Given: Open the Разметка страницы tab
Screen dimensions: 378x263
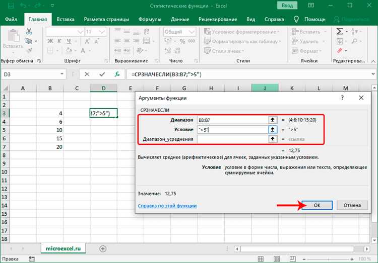Looking at the screenshot, I should point(106,19).
